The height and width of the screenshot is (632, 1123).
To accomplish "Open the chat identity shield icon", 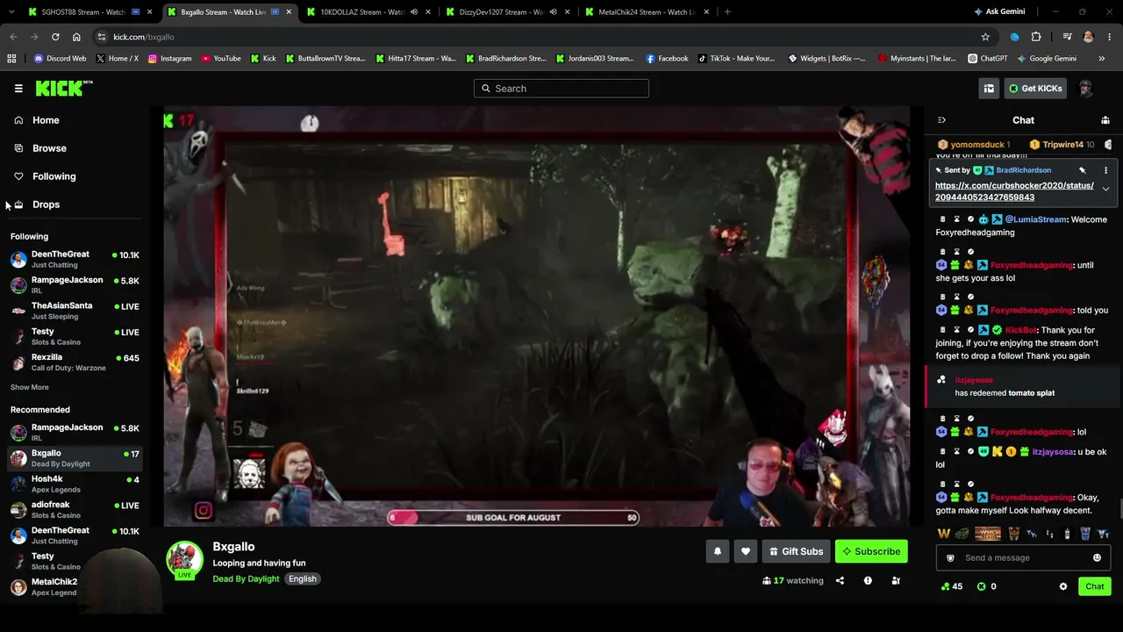I will click(x=950, y=557).
